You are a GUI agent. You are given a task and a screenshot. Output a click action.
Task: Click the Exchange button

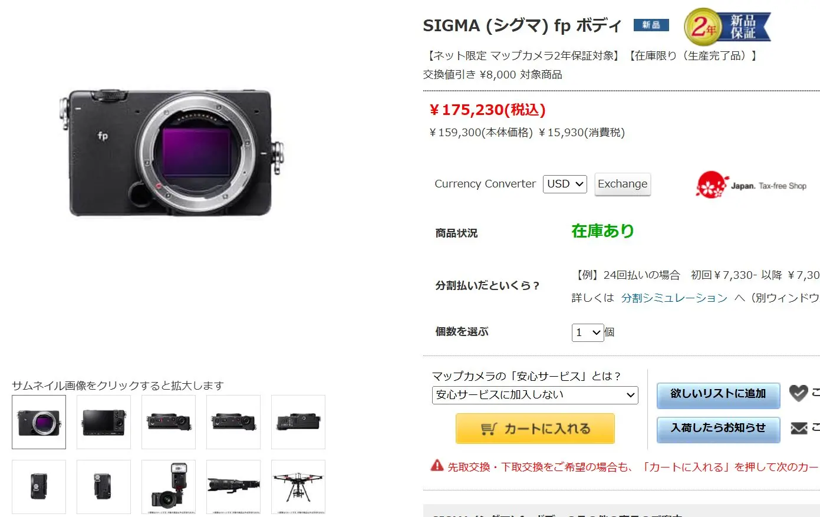tap(623, 184)
